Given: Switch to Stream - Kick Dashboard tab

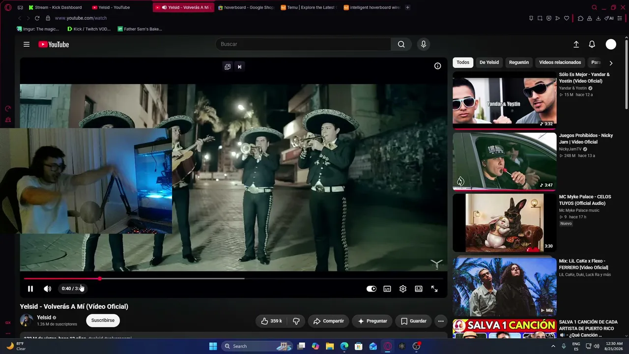Looking at the screenshot, I should coord(55,7).
